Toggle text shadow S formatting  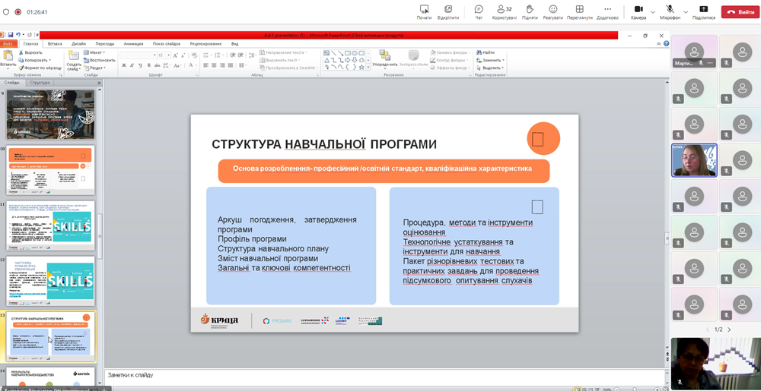pyautogui.click(x=148, y=65)
